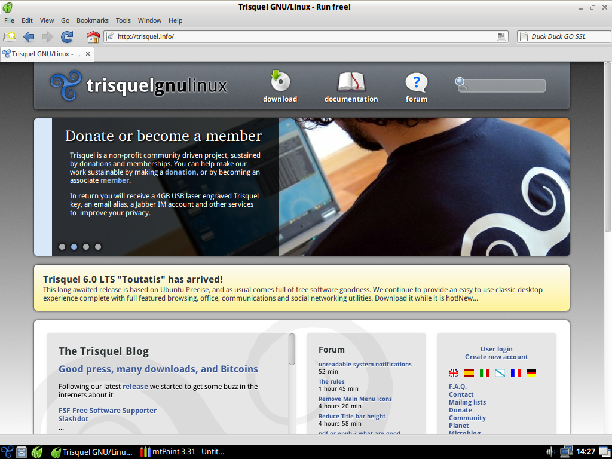Viewport: 612px width, 459px height.
Task: Click the URL address bar field
Action: pos(306,36)
